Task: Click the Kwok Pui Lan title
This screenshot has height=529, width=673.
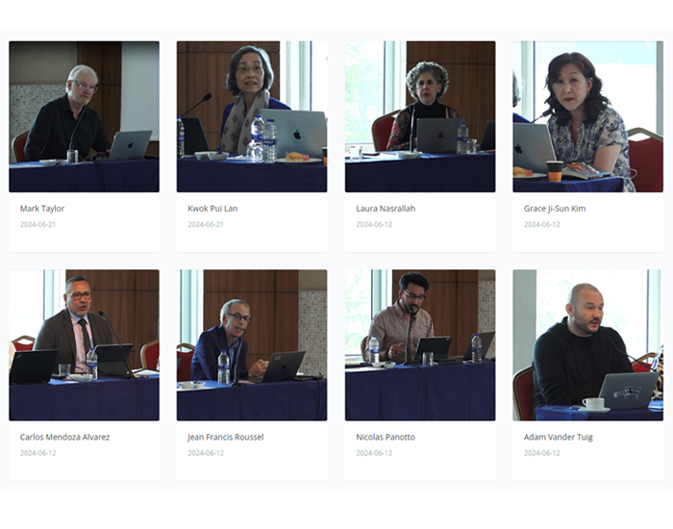Action: point(212,209)
